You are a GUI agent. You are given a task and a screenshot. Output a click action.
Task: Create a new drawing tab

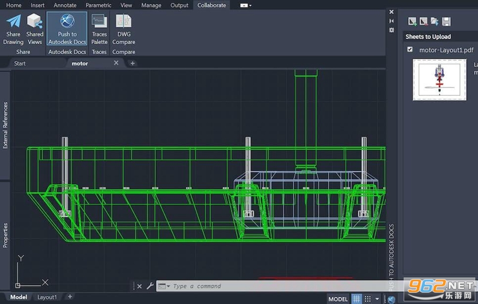click(133, 63)
